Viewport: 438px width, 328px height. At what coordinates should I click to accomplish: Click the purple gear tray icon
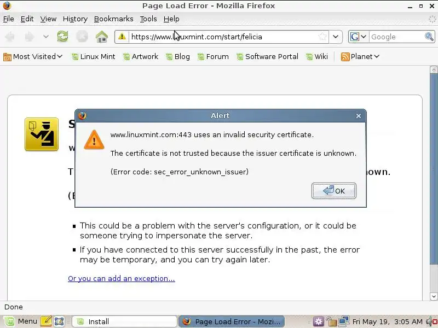(x=319, y=321)
